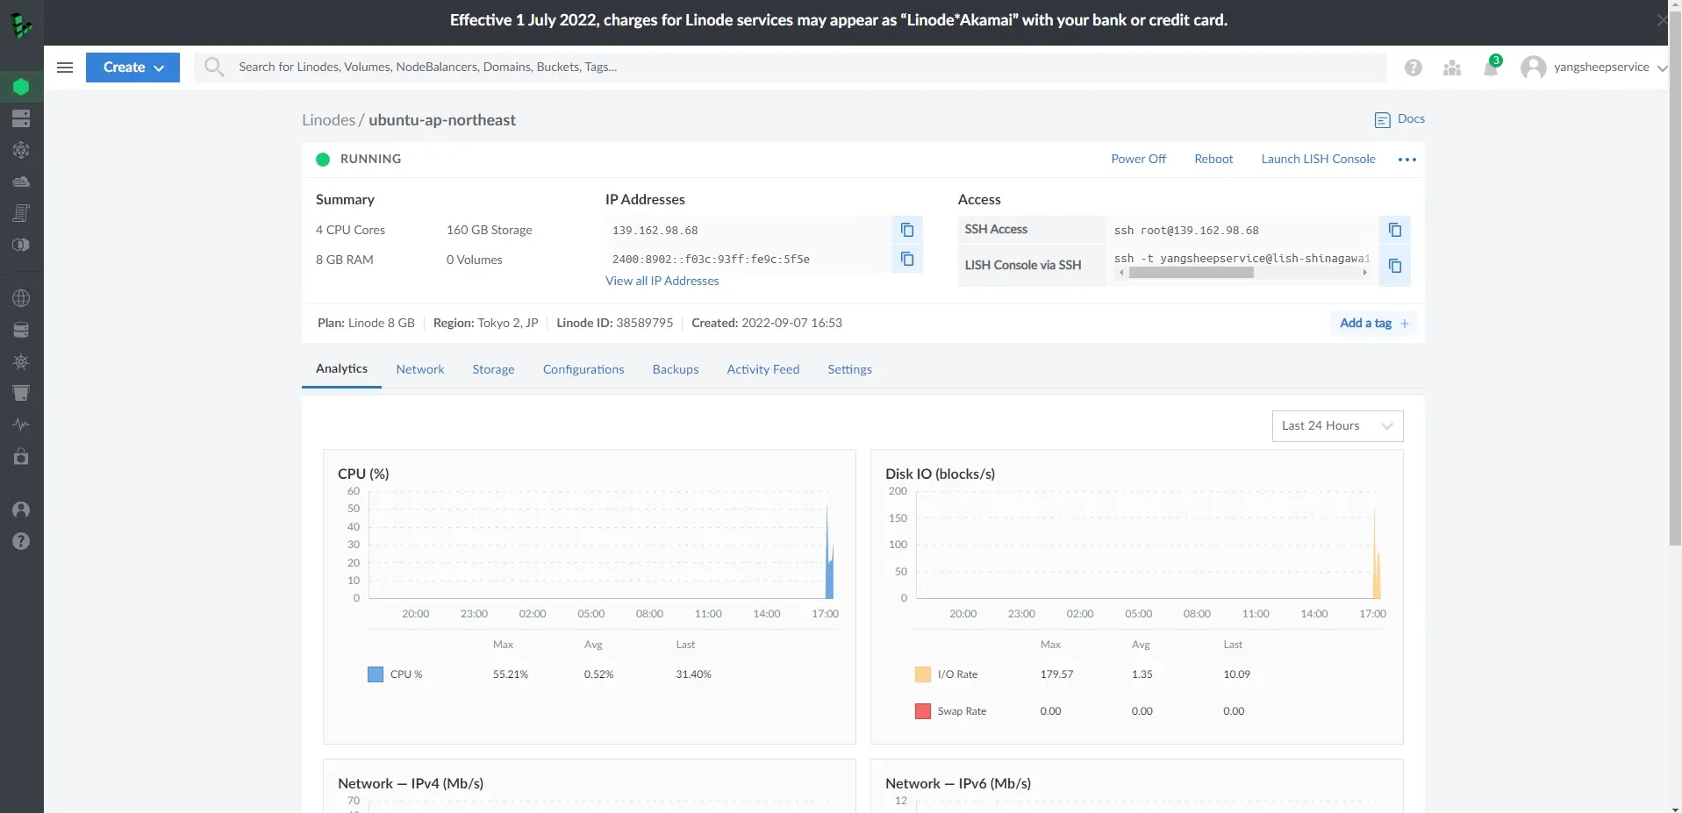Go to Linodes breadcrumb
Image resolution: width=1682 pixels, height=813 pixels.
328,120
